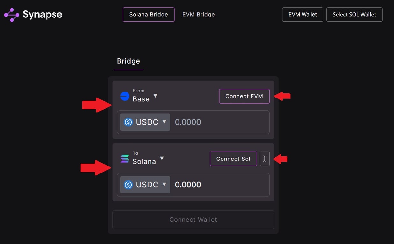The width and height of the screenshot is (394, 244).
Task: Click the Connect EVM button
Action: 244,96
